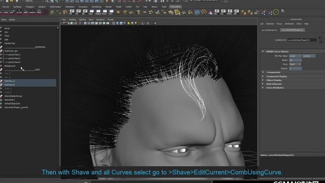325x183 pixels.
Task: Select polySurface1 in the Outliner
Action: (14, 55)
